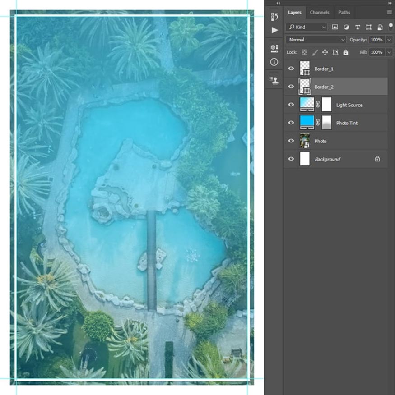Viewport: 395px width, 395px height.
Task: Open the Actions panel play icon
Action: (274, 30)
